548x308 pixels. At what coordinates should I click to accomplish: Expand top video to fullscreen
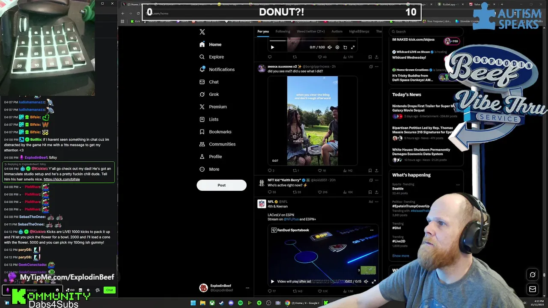[353, 47]
